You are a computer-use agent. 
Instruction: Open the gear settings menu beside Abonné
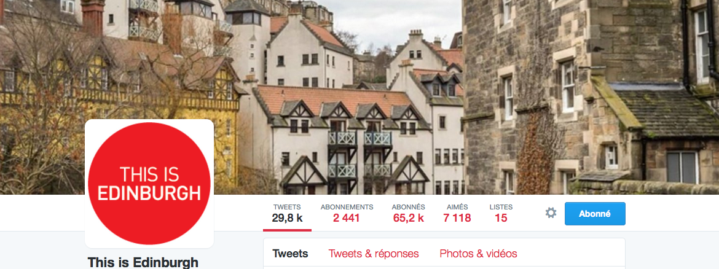[550, 212]
